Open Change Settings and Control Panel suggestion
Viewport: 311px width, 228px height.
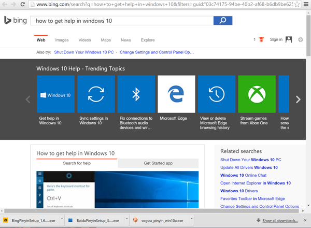157,52
